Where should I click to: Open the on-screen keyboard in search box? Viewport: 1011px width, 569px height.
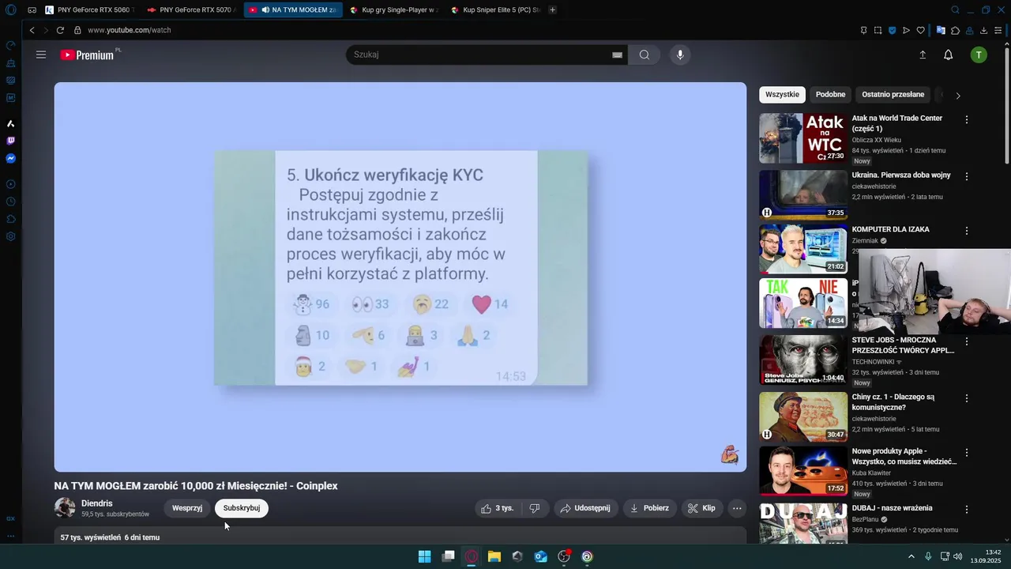617,55
